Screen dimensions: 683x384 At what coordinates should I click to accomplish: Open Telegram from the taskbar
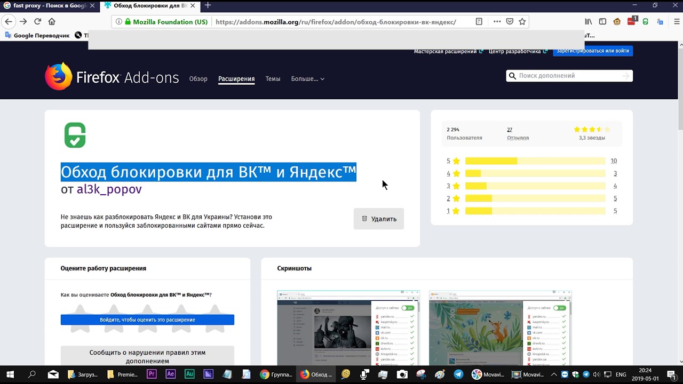[x=458, y=374]
